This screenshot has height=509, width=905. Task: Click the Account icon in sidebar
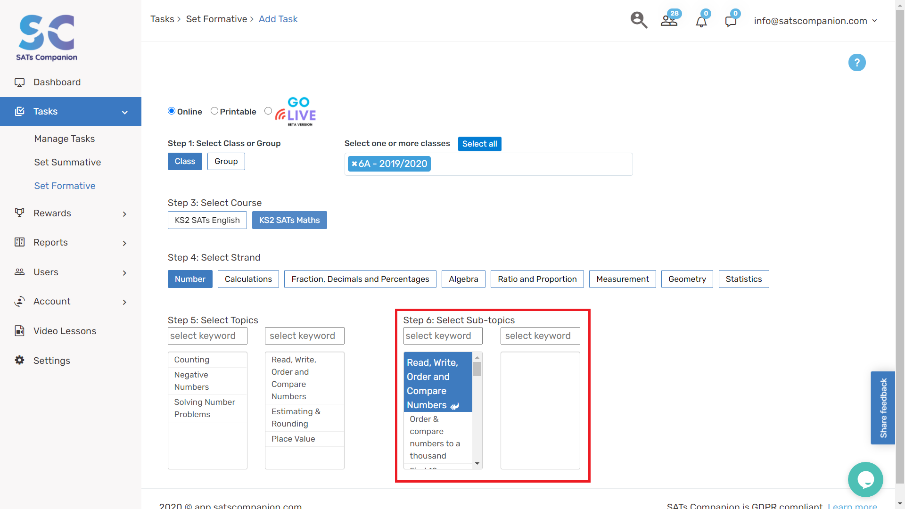click(x=19, y=301)
